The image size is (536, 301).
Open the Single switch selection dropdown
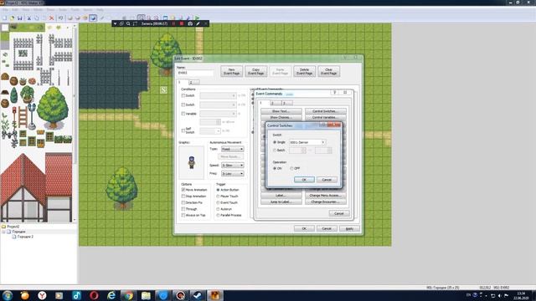pos(307,142)
